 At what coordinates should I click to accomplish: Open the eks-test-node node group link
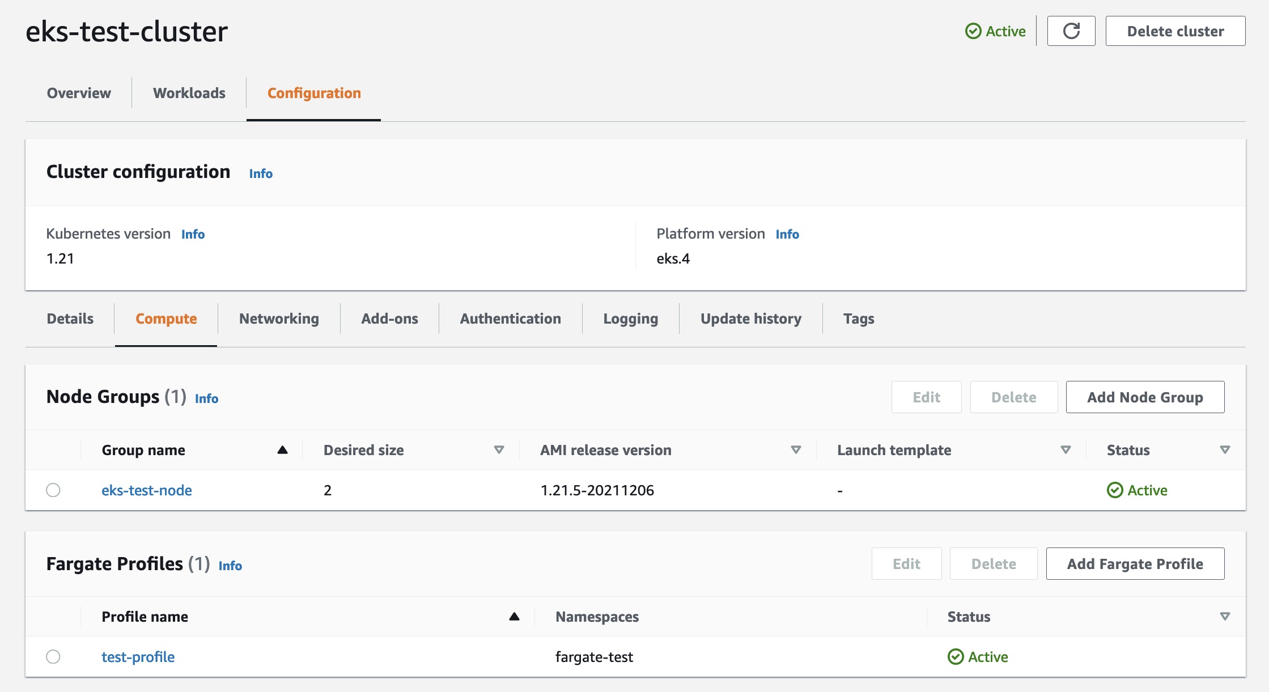click(x=147, y=490)
